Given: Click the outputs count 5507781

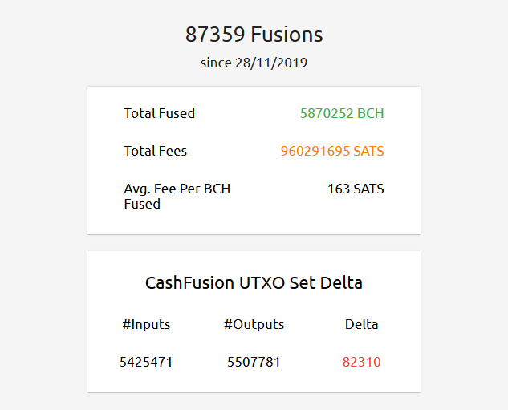Looking at the screenshot, I should tap(254, 362).
